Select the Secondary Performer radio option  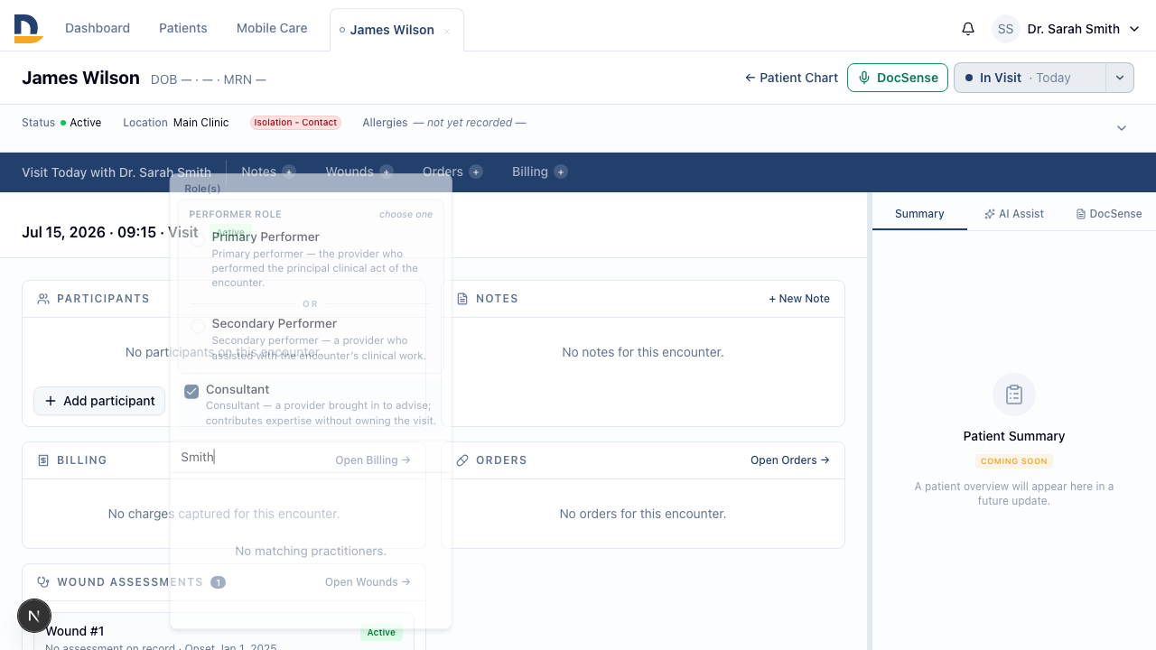tap(198, 325)
